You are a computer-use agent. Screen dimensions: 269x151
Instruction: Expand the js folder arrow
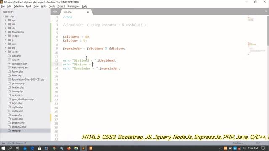5,40
